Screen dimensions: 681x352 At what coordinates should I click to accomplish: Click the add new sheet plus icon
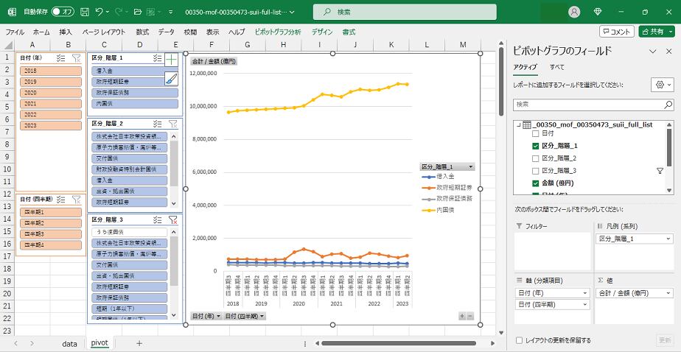click(x=139, y=343)
